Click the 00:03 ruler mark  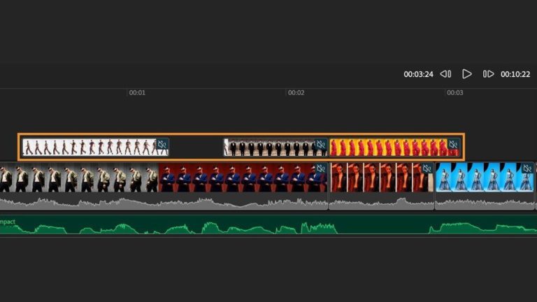click(454, 93)
